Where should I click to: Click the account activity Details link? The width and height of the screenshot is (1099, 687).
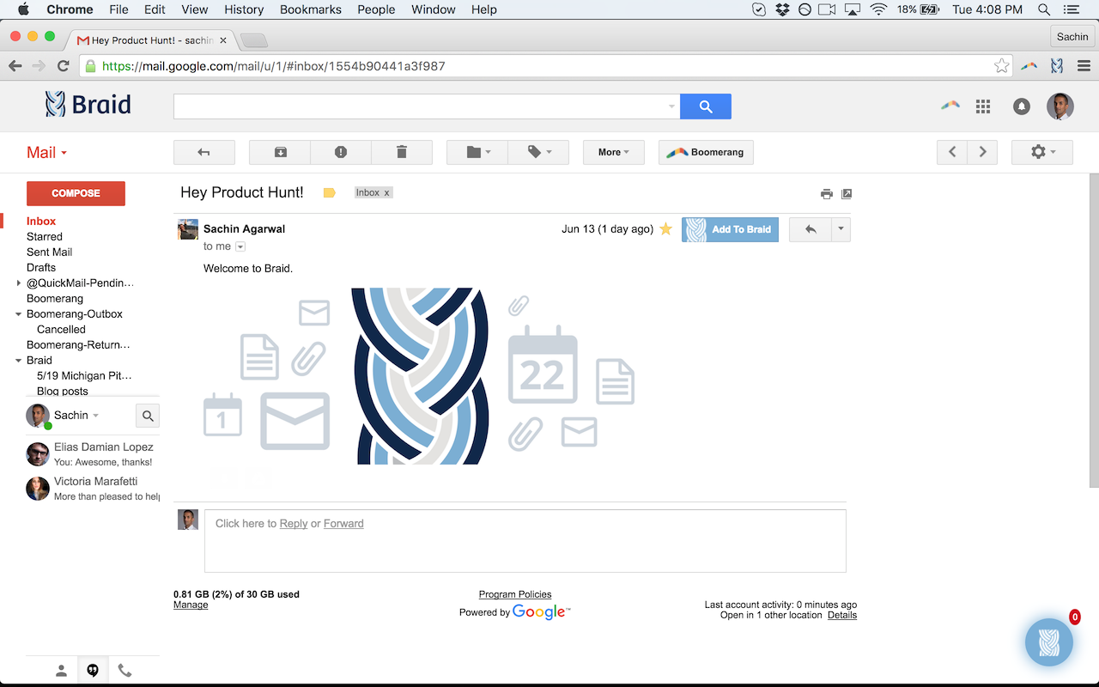coord(842,615)
